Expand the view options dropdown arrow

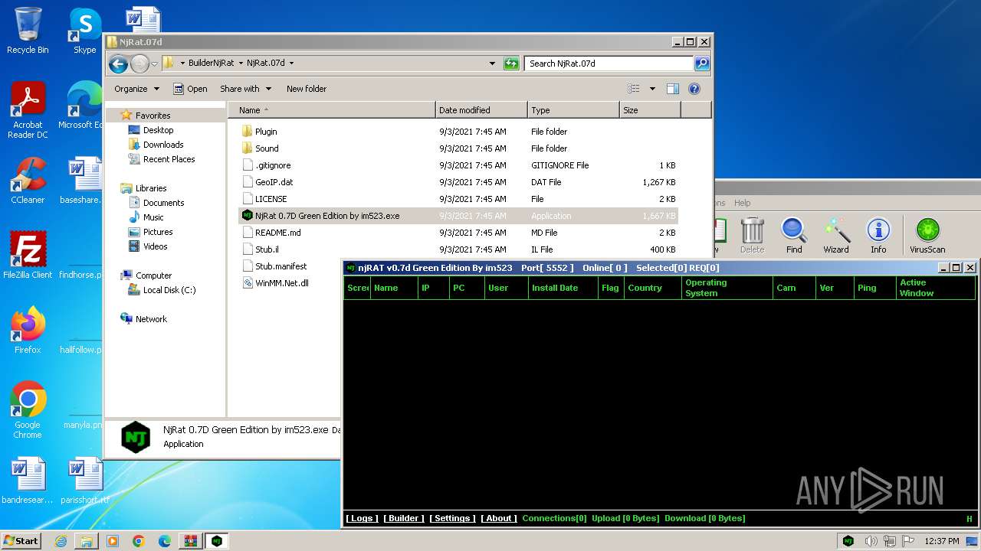652,89
